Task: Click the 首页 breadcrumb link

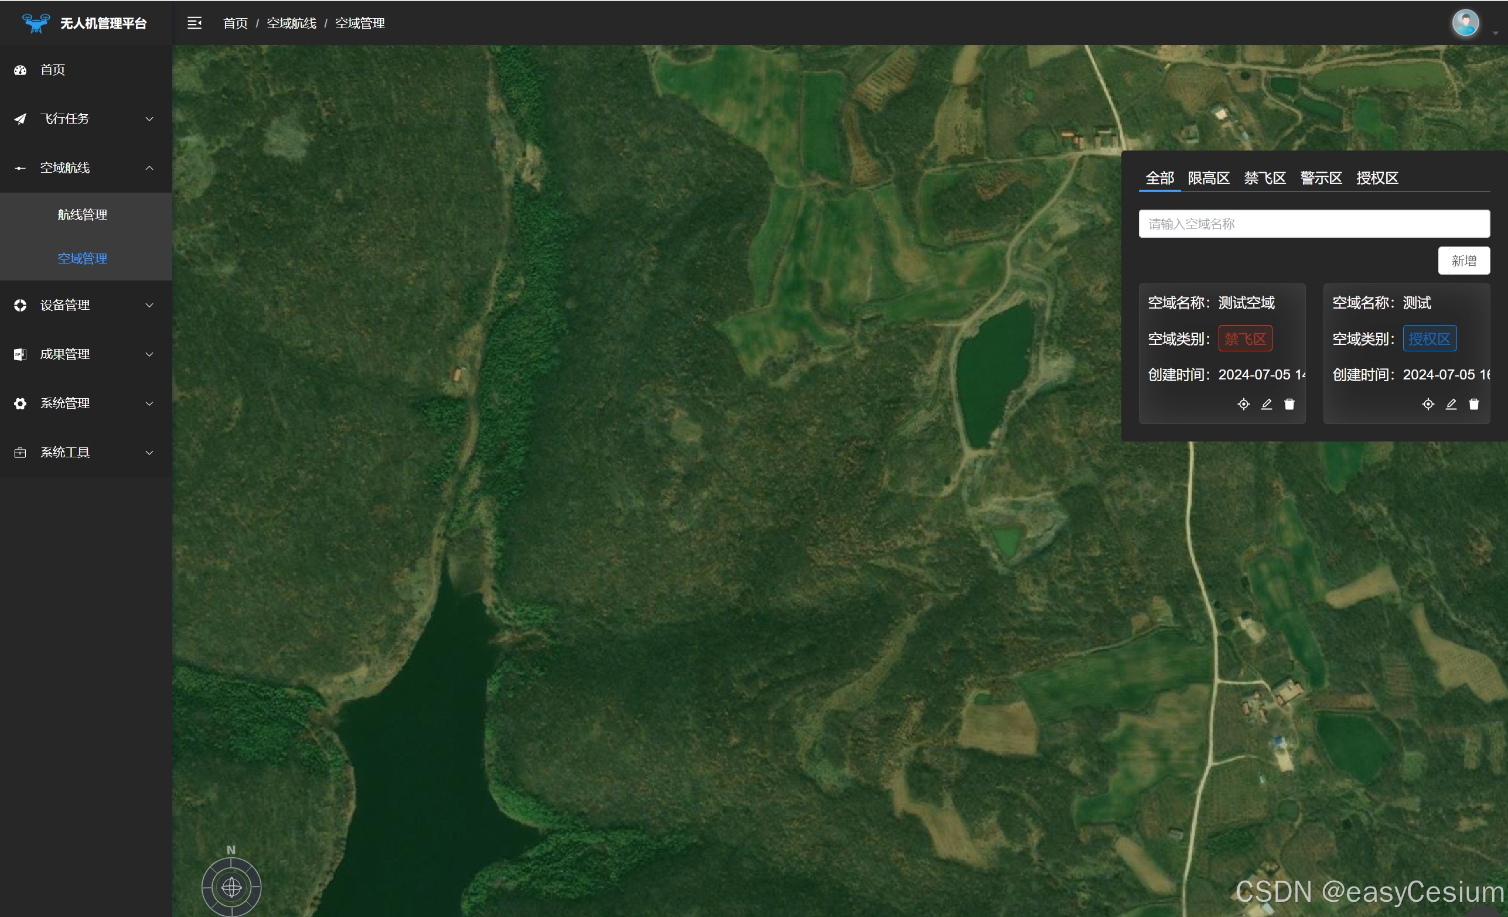Action: click(235, 23)
